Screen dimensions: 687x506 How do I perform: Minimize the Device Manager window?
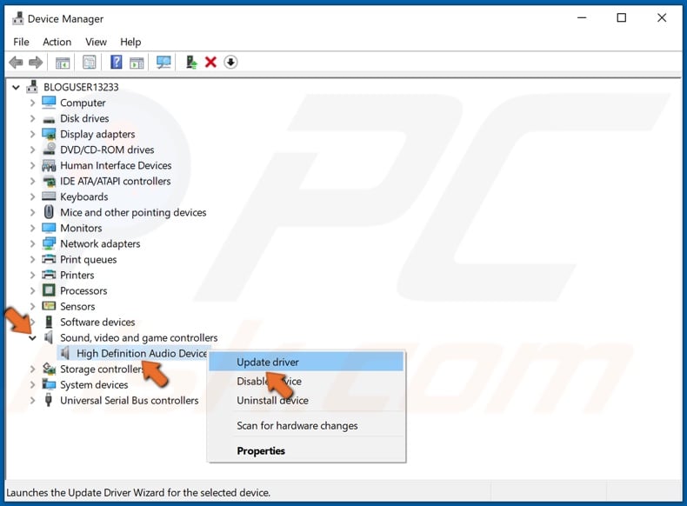pyautogui.click(x=582, y=18)
